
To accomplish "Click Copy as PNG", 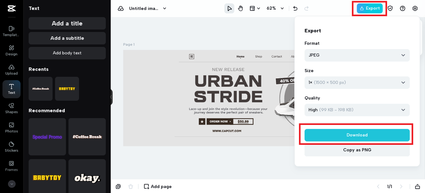I will pos(357,150).
